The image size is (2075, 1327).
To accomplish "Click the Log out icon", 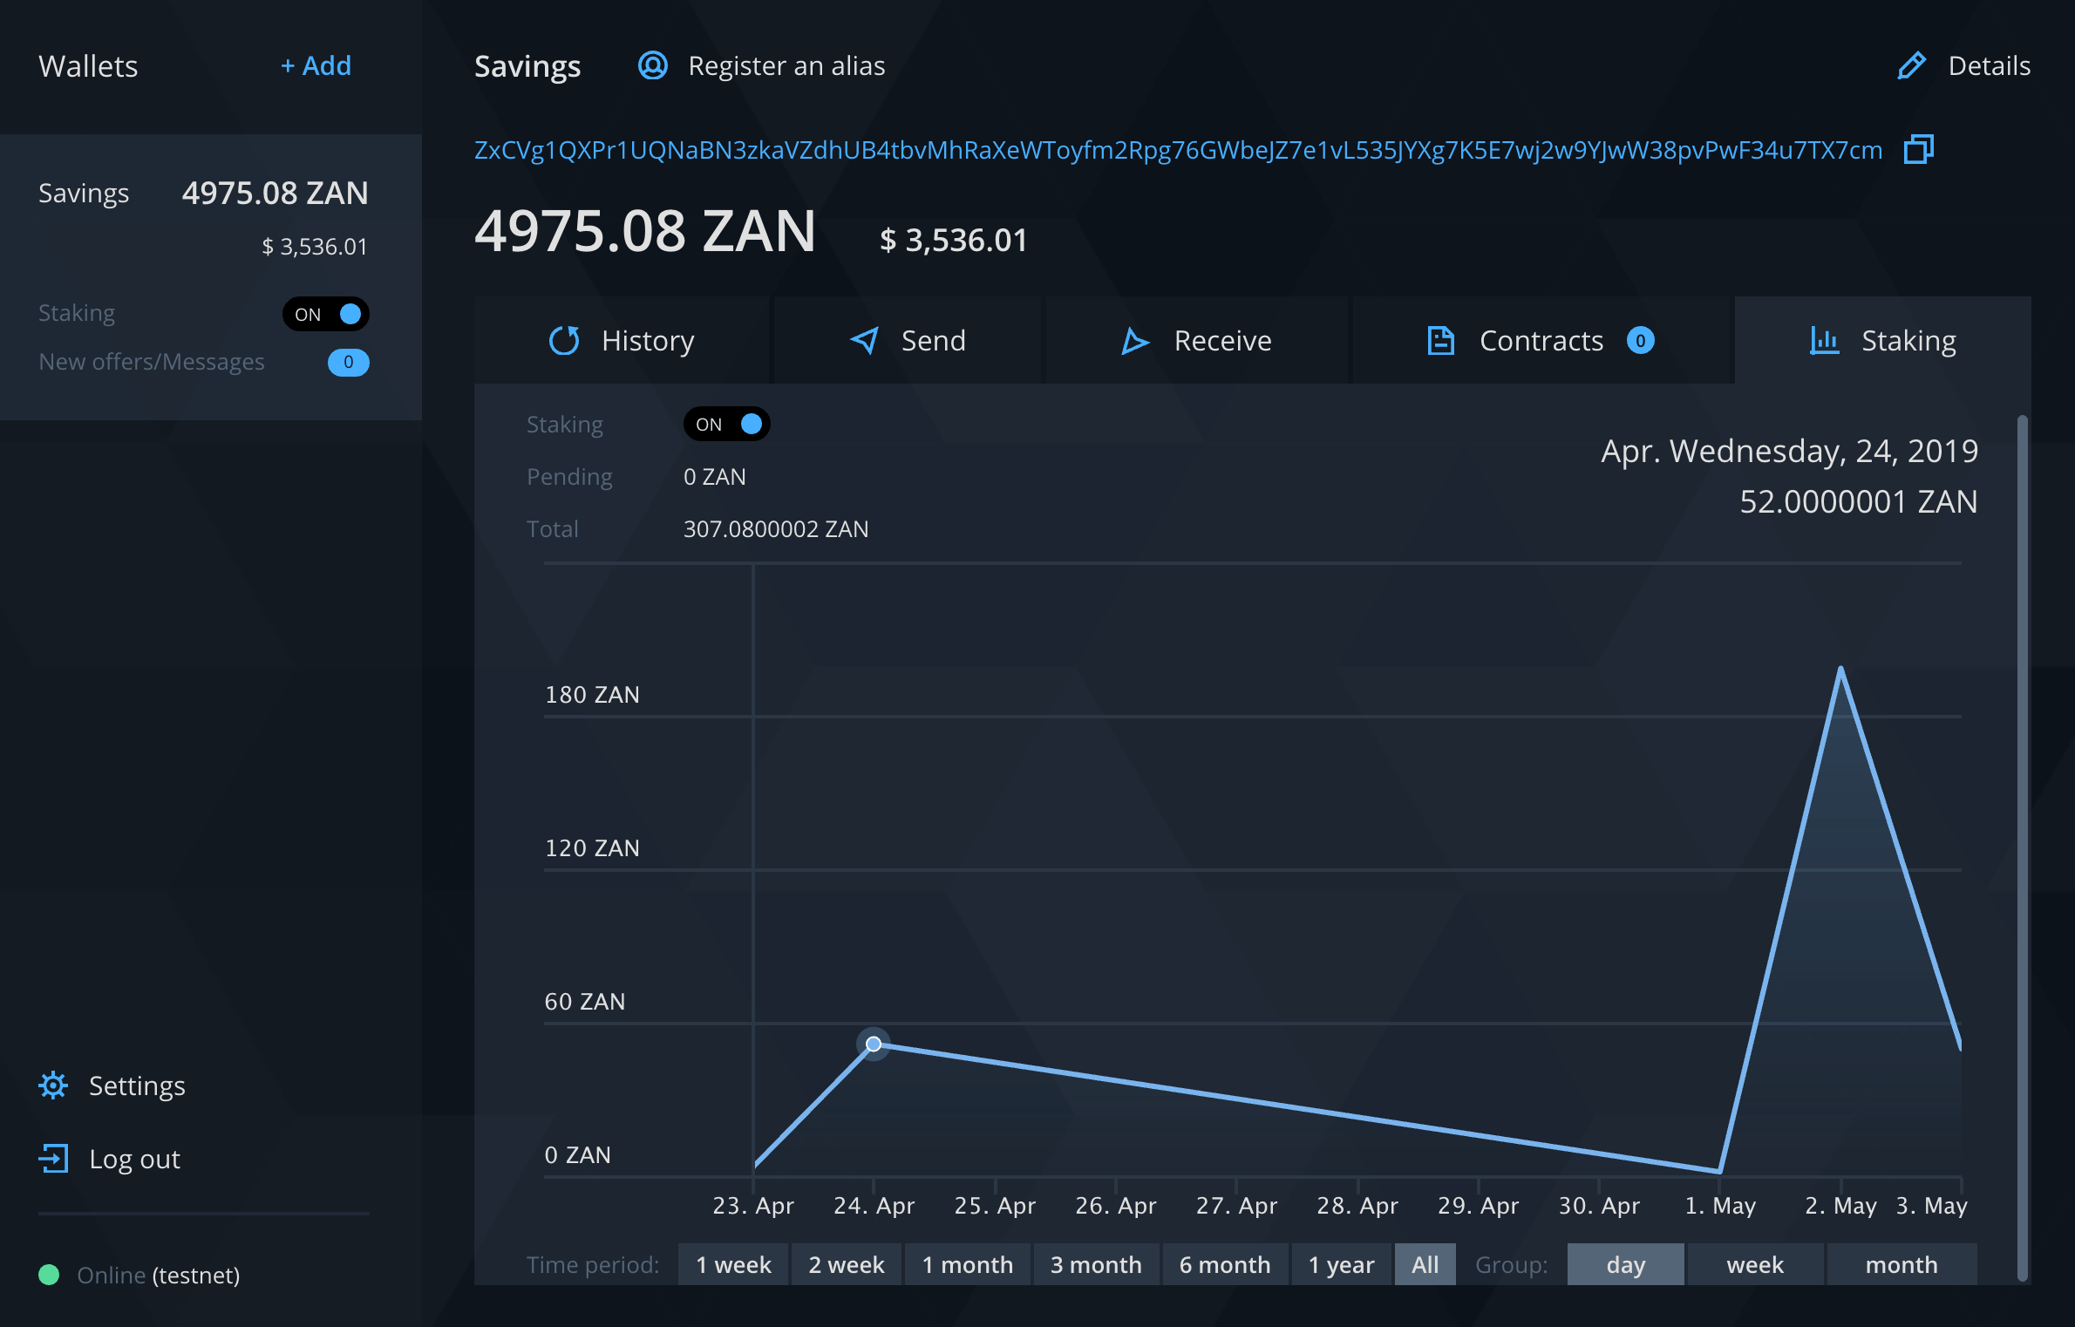I will (54, 1158).
